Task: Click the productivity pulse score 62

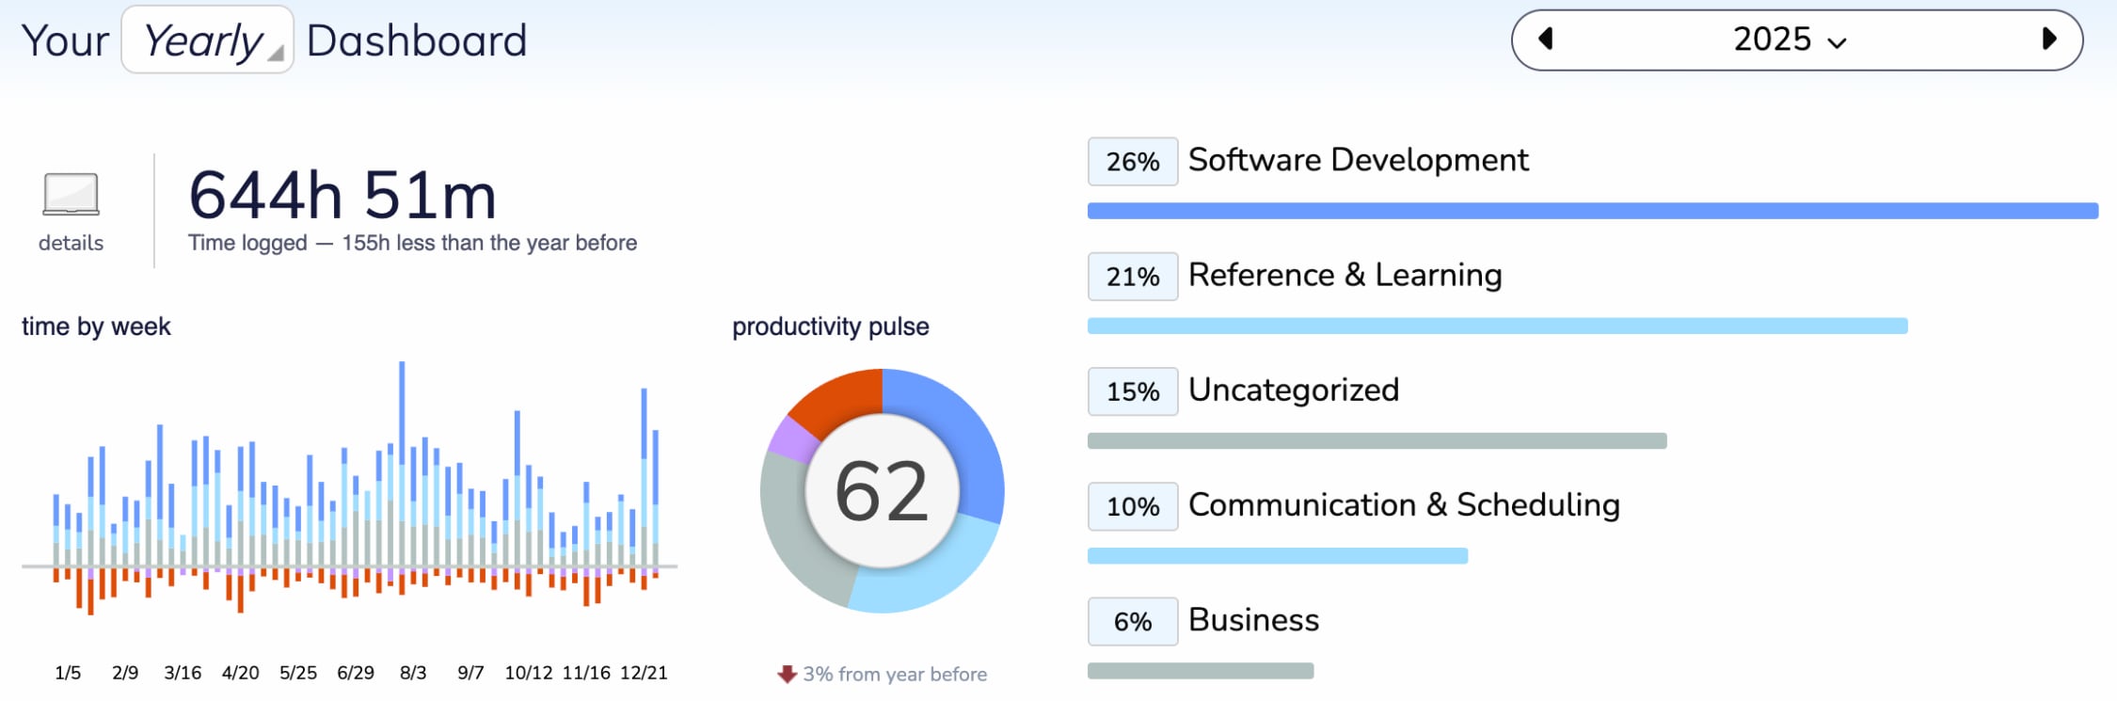Action: 882,491
